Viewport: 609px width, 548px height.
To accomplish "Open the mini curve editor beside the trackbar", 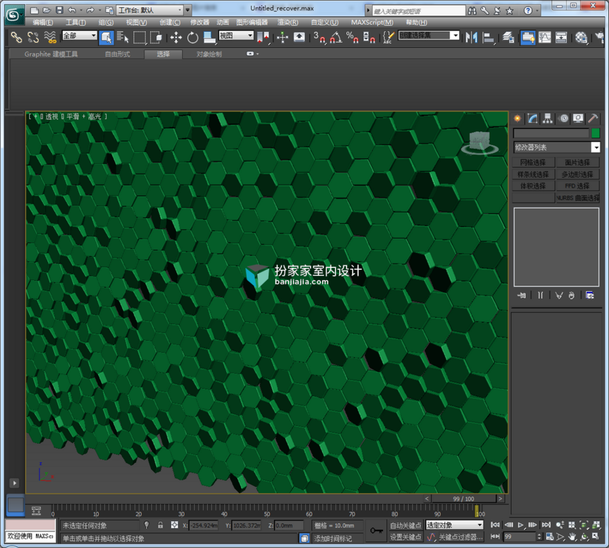I will [36, 511].
